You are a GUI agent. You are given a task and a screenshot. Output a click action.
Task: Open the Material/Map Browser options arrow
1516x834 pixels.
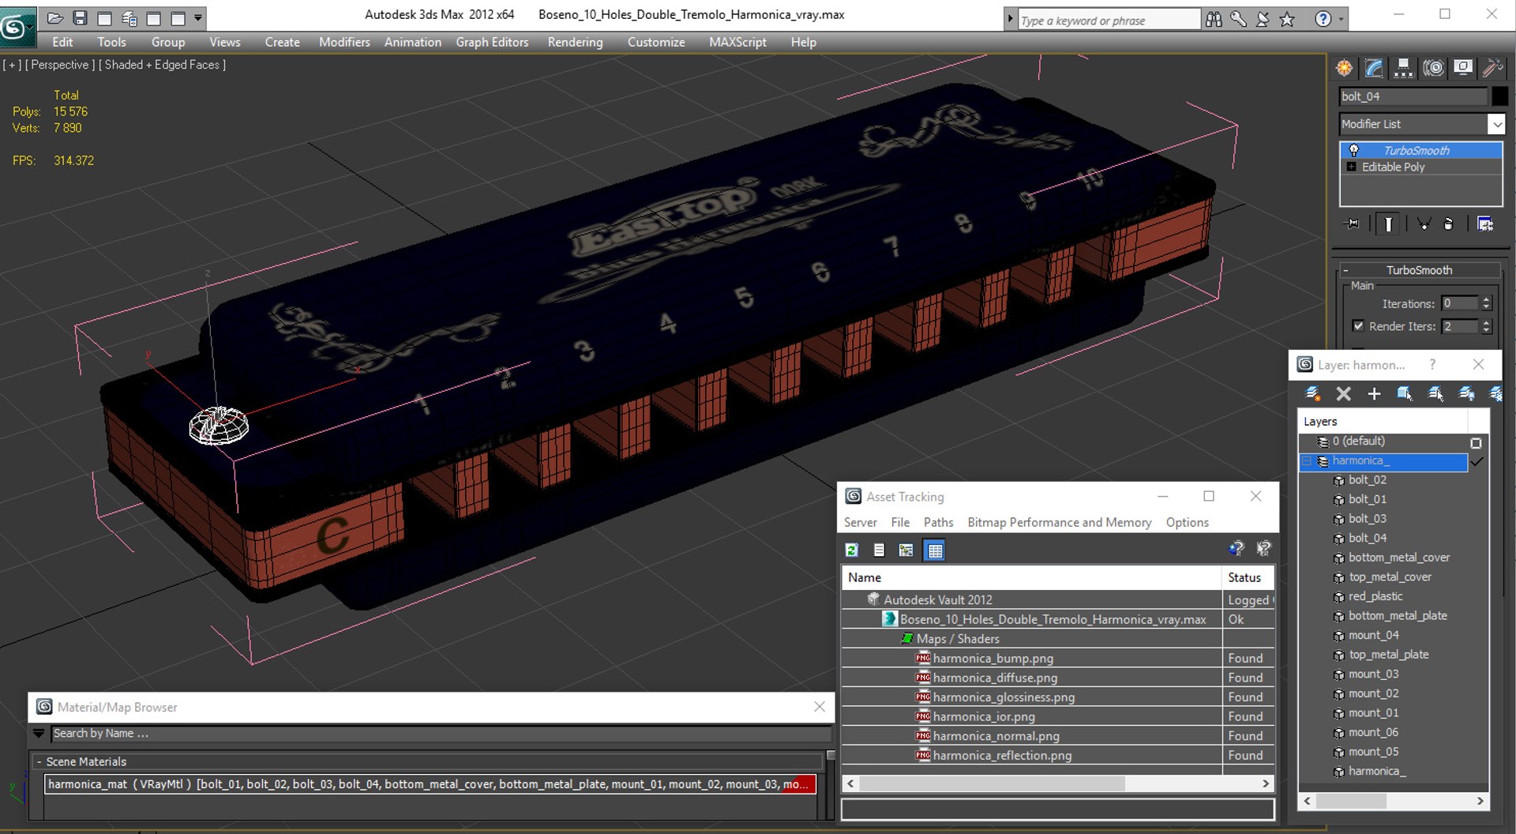[39, 734]
